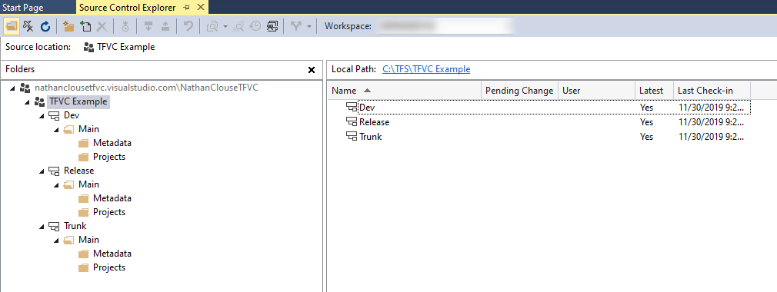This screenshot has width=777, height=292.
Task: Open the Branch dropdown arrow
Action: point(309,26)
